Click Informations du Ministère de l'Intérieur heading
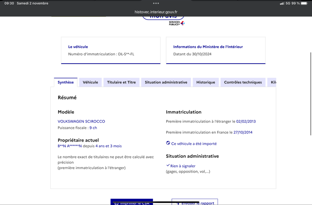 click(x=208, y=47)
